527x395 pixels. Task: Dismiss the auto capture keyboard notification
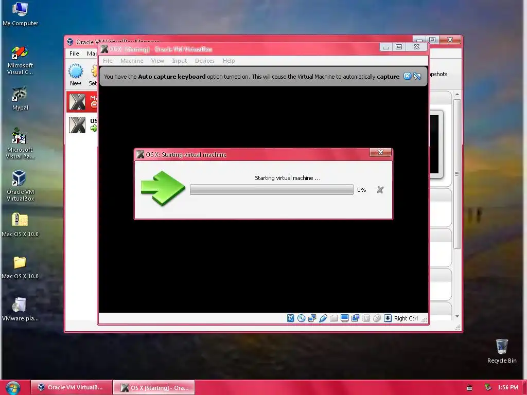(x=407, y=76)
